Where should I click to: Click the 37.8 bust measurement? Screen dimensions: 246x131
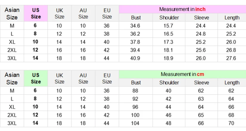tap(136, 42)
